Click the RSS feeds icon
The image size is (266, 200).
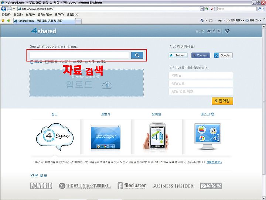click(x=211, y=21)
